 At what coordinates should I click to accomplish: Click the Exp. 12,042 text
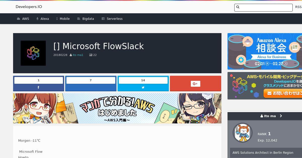click(x=267, y=140)
